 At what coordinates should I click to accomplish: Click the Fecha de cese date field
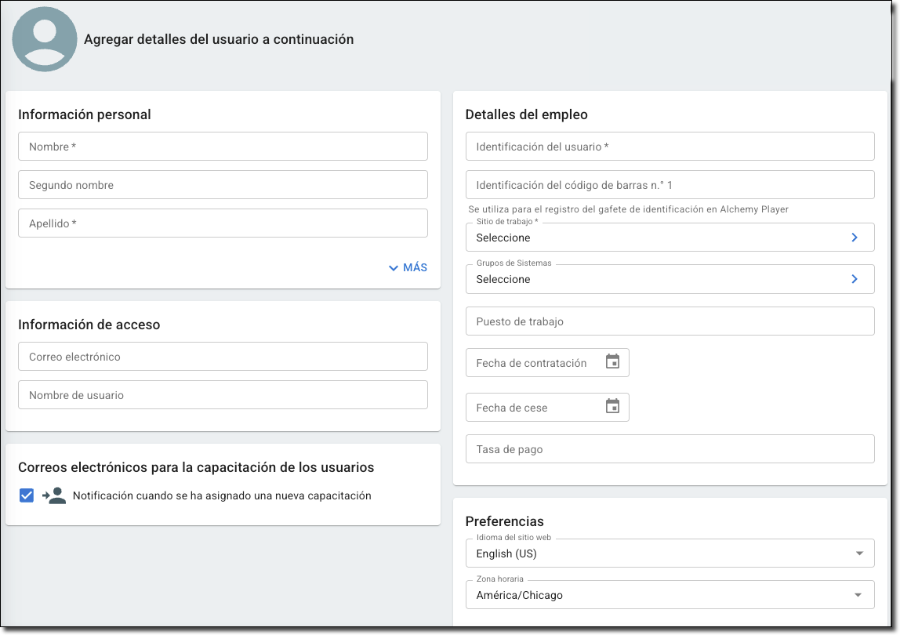click(533, 408)
